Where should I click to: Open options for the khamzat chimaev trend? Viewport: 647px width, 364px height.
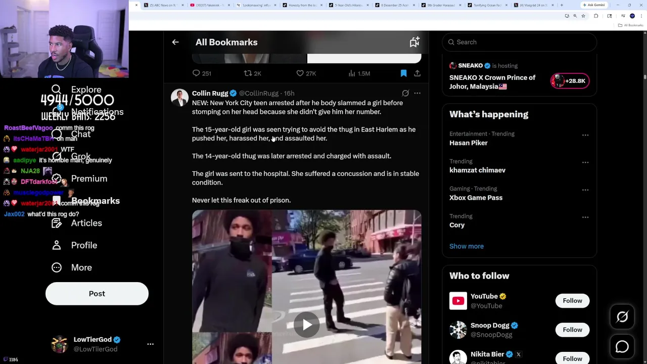(585, 162)
